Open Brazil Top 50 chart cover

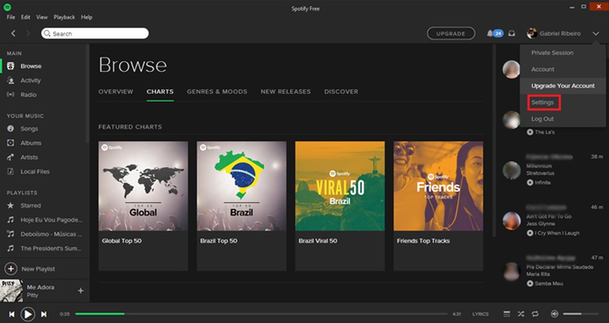[241, 186]
